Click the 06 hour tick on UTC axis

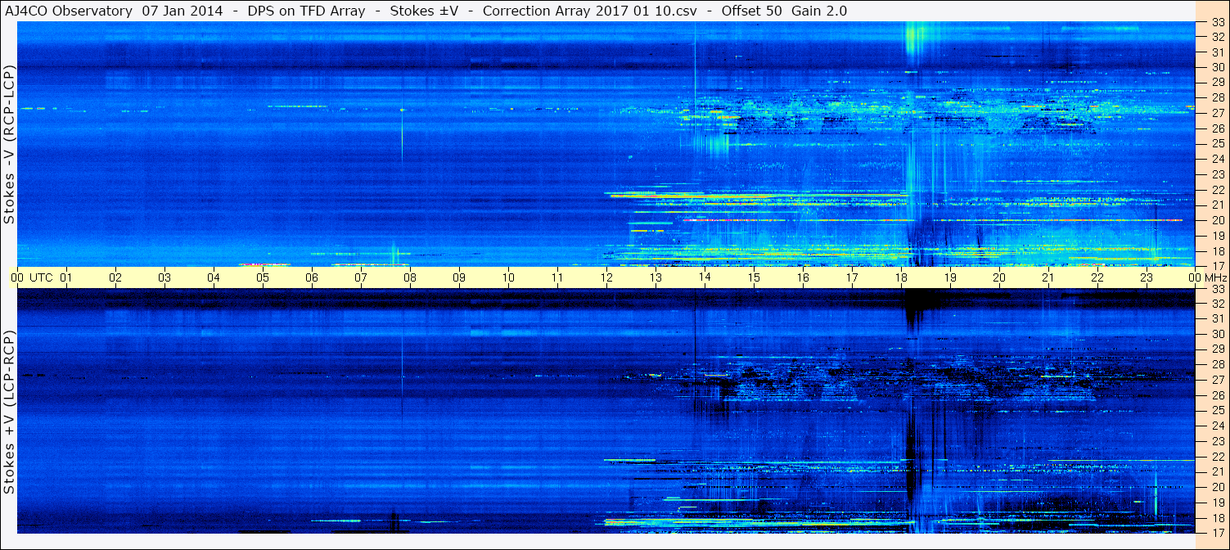click(x=312, y=277)
